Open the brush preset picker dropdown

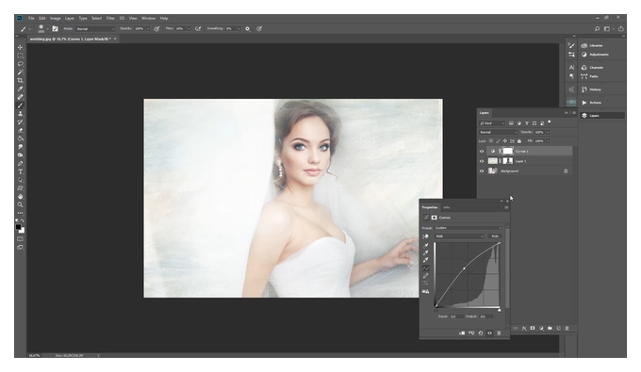(47, 29)
